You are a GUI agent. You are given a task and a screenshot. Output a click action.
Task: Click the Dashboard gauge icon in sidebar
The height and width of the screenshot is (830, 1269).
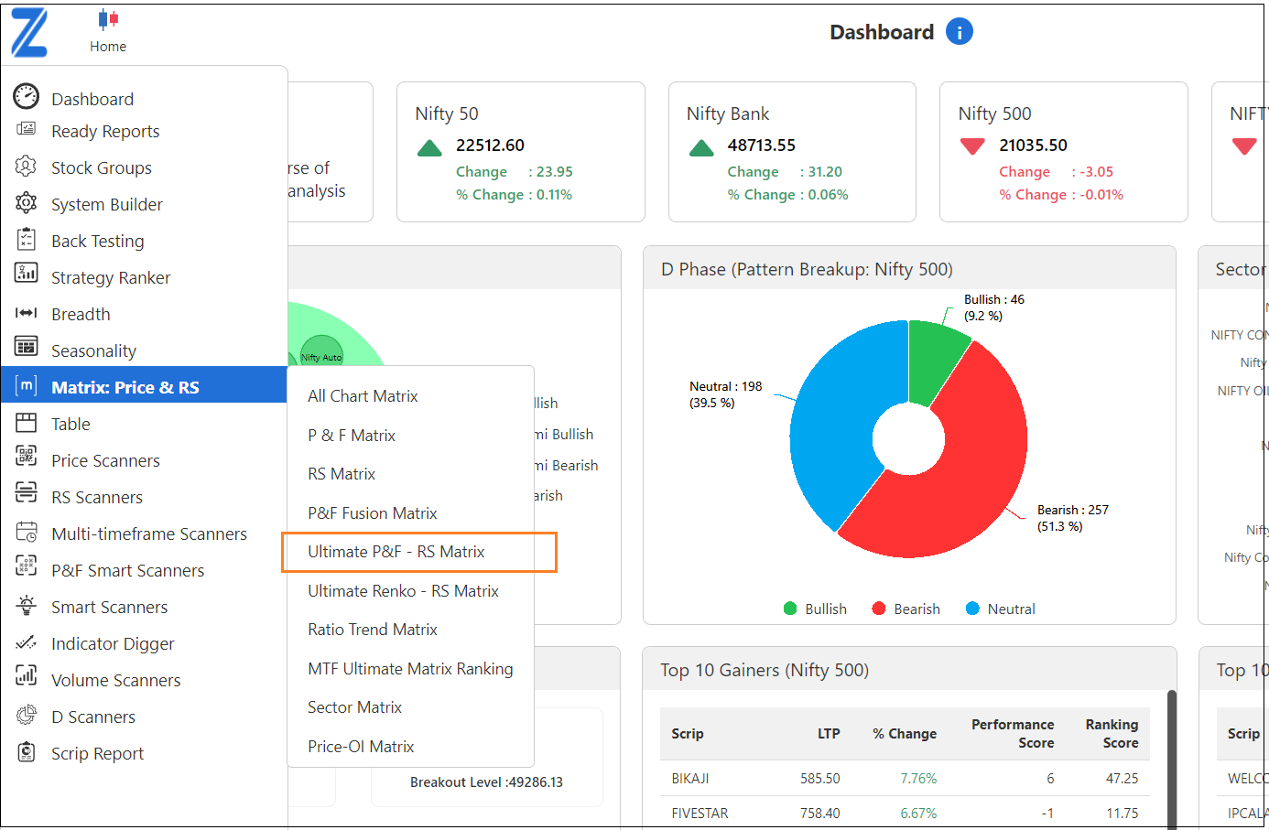coord(27,95)
